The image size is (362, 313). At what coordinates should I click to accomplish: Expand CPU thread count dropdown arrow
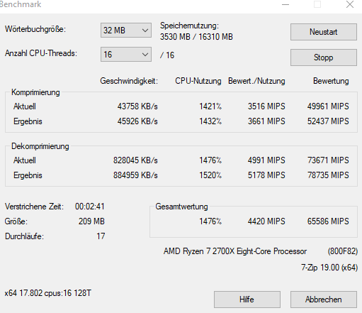[x=145, y=55]
